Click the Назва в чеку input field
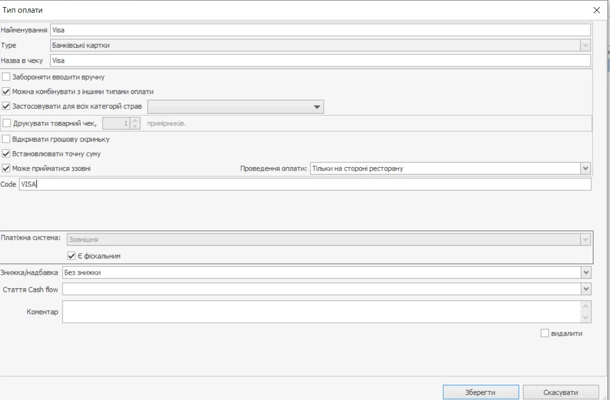This screenshot has height=400, width=610. pyautogui.click(x=320, y=60)
